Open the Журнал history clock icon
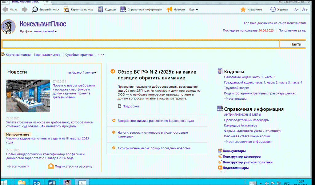The width and height of the screenshot is (315, 185). (273, 10)
